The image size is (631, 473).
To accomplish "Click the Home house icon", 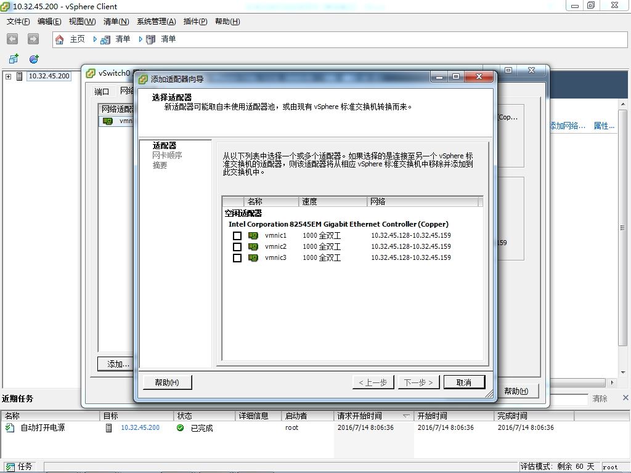I will click(60, 39).
